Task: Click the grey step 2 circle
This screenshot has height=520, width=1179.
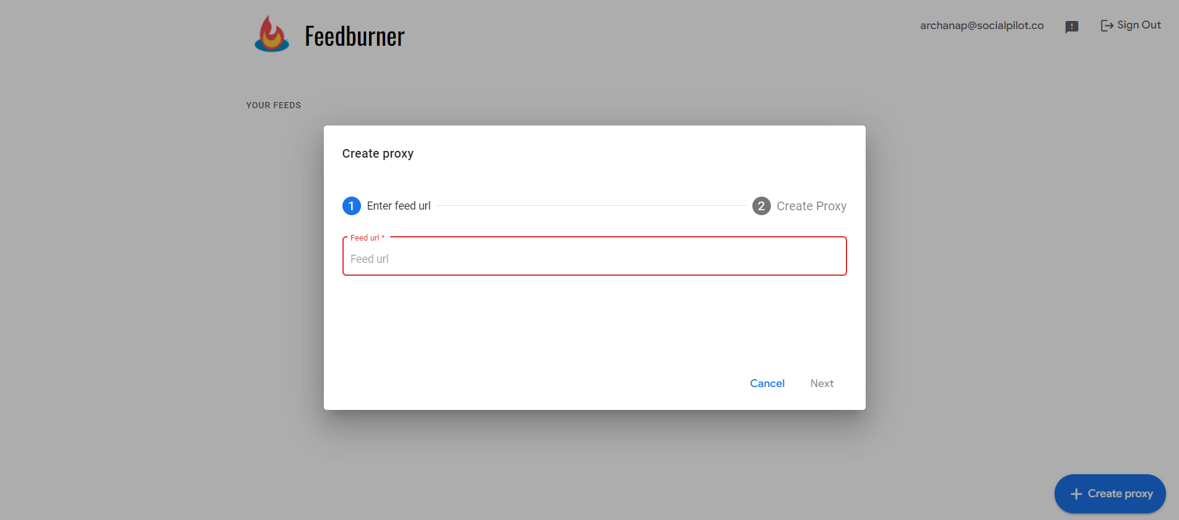Action: (761, 206)
